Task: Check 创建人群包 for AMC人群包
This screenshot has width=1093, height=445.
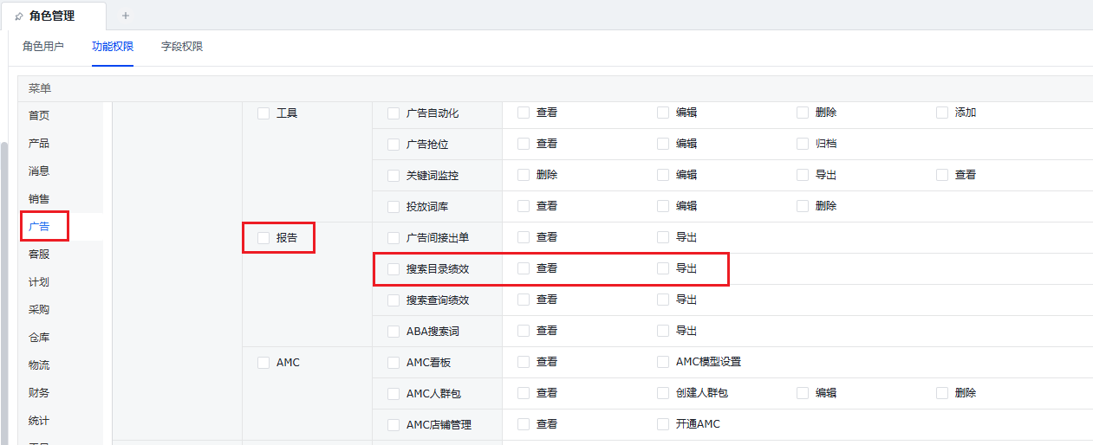Action: tap(663, 393)
